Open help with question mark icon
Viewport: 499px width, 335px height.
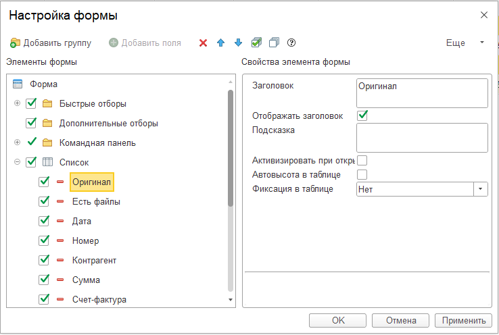(x=291, y=43)
